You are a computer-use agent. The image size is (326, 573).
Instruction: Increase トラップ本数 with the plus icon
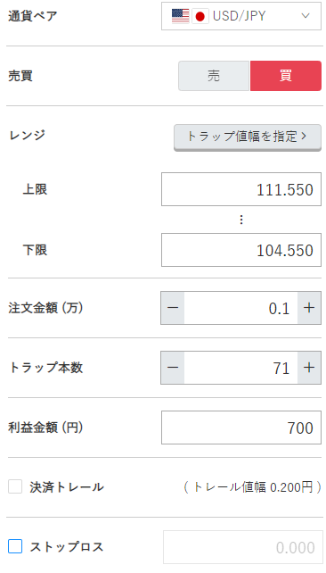click(x=309, y=368)
